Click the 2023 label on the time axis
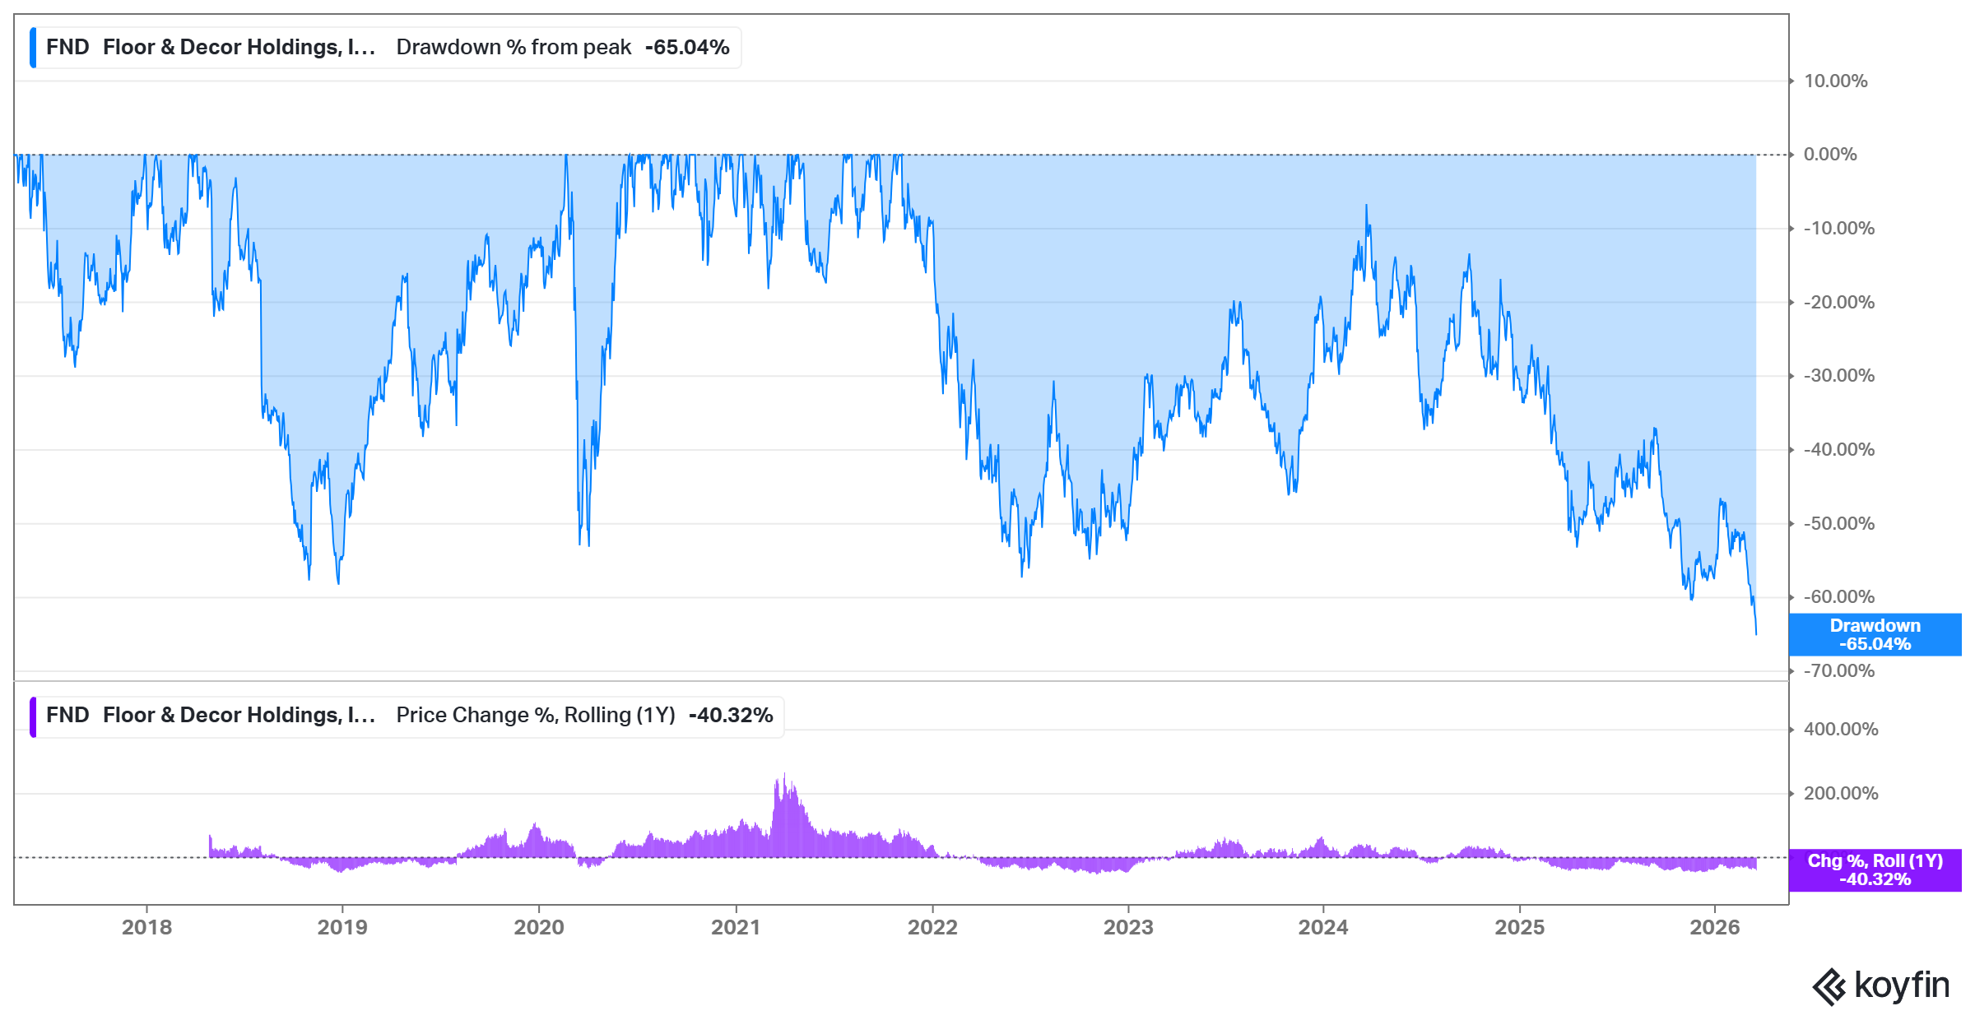Screen dimensions: 1975x1020 (x=1127, y=928)
